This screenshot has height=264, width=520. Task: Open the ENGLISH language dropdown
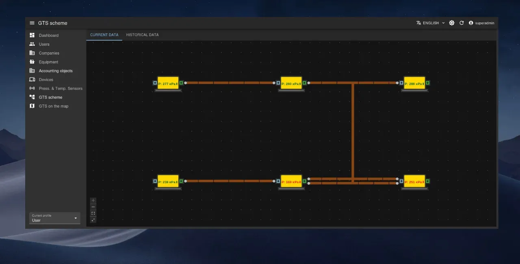(x=431, y=23)
